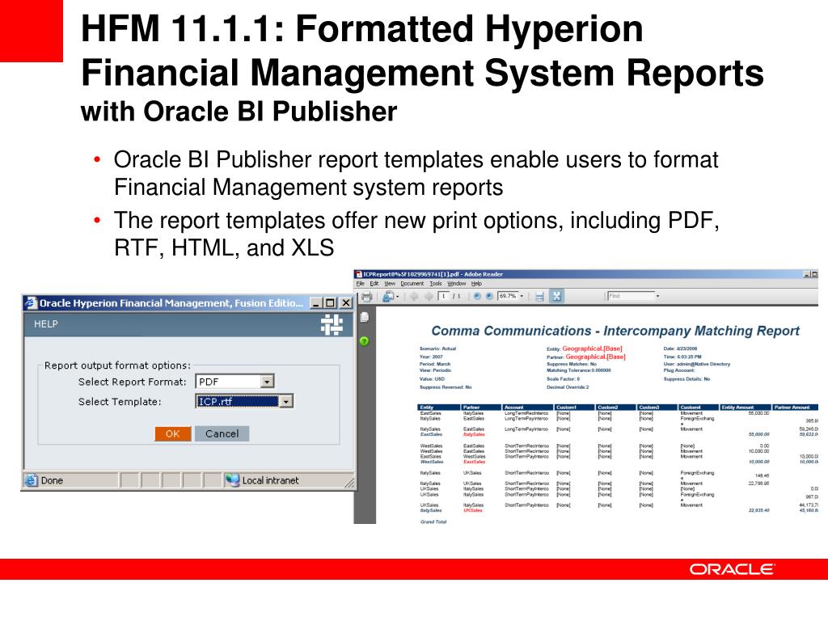Image resolution: width=828 pixels, height=621 pixels.
Task: Click the 'Scenario: Actual' text in report
Action: (x=437, y=349)
